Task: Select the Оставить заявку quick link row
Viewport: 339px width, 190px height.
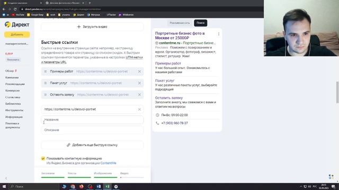Action: [92, 94]
